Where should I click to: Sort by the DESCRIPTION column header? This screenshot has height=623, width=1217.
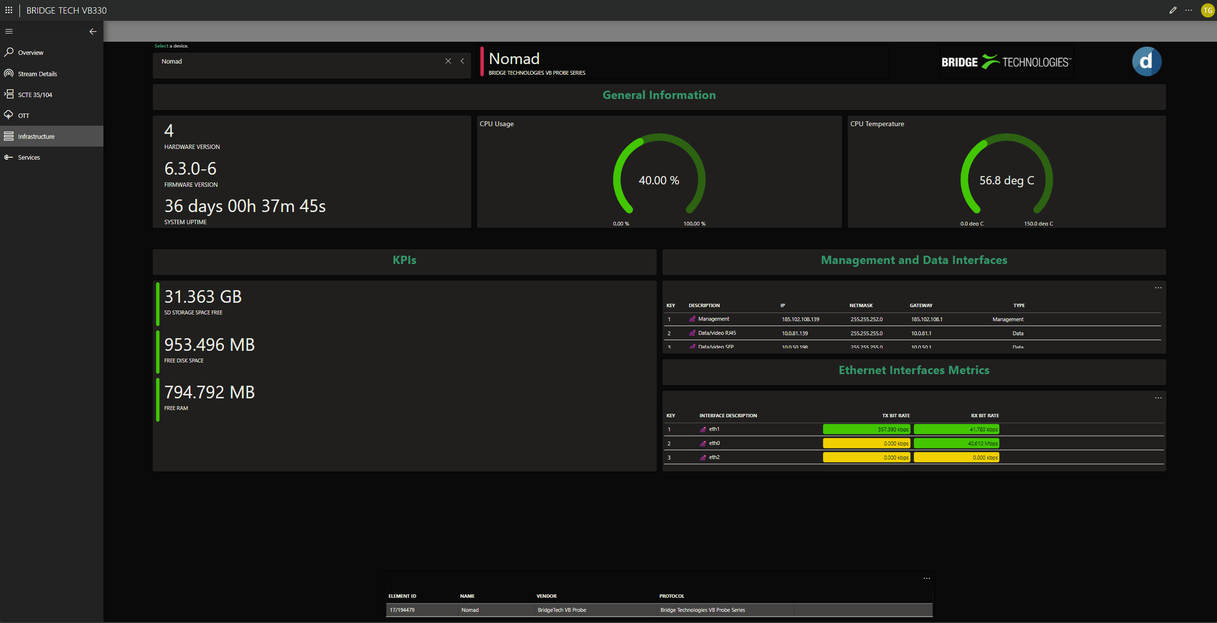[x=704, y=306]
